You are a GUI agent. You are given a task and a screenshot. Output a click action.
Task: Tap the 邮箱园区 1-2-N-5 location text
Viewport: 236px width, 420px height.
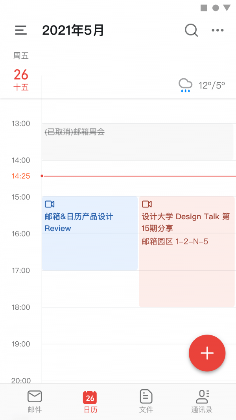pos(175,242)
